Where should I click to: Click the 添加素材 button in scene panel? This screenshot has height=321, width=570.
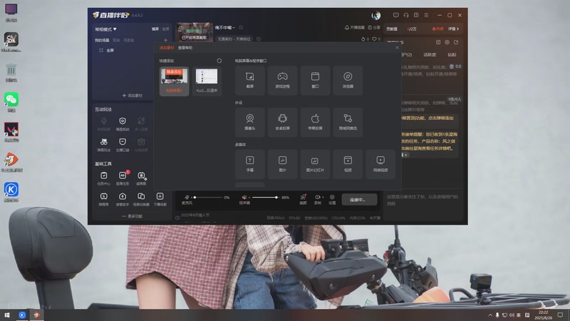133,96
